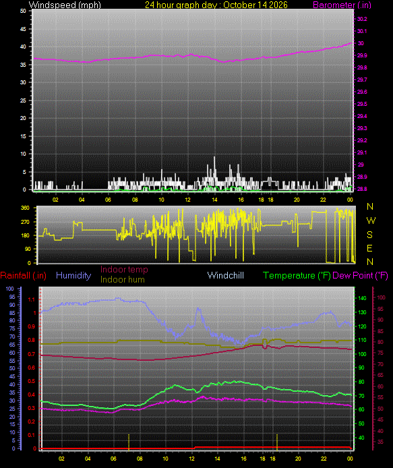Click the 29.5 value on barometer axis
The width and height of the screenshot is (393, 468).
(362, 104)
